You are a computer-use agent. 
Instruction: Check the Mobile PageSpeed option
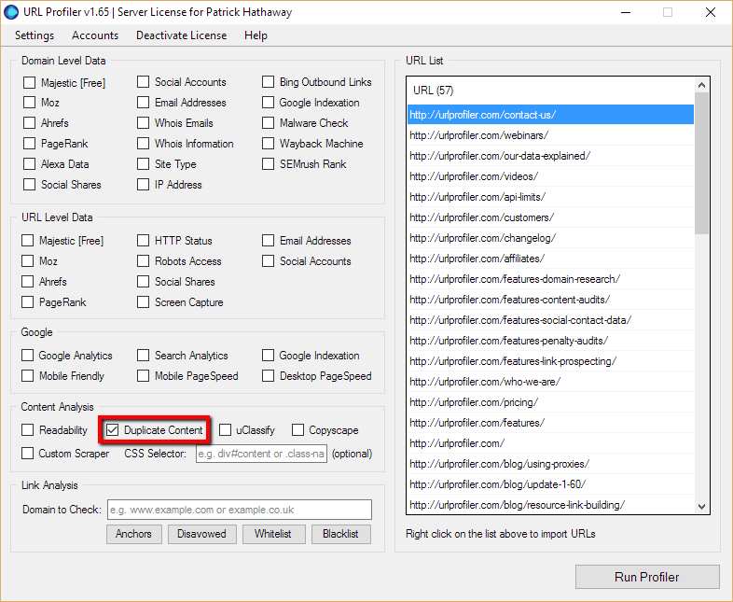coord(143,376)
